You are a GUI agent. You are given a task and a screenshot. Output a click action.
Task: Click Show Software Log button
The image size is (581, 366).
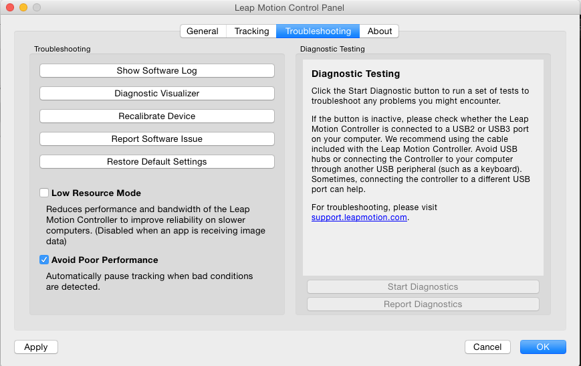[x=157, y=71]
